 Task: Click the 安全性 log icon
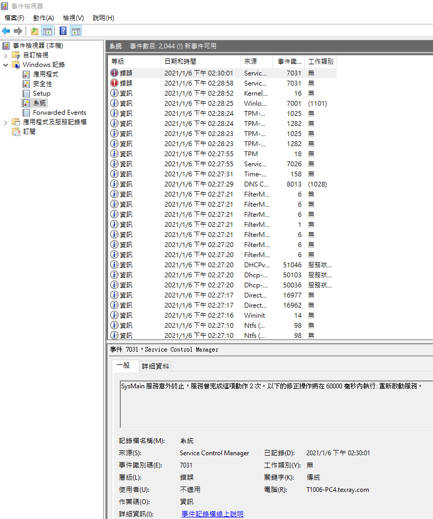pos(26,84)
